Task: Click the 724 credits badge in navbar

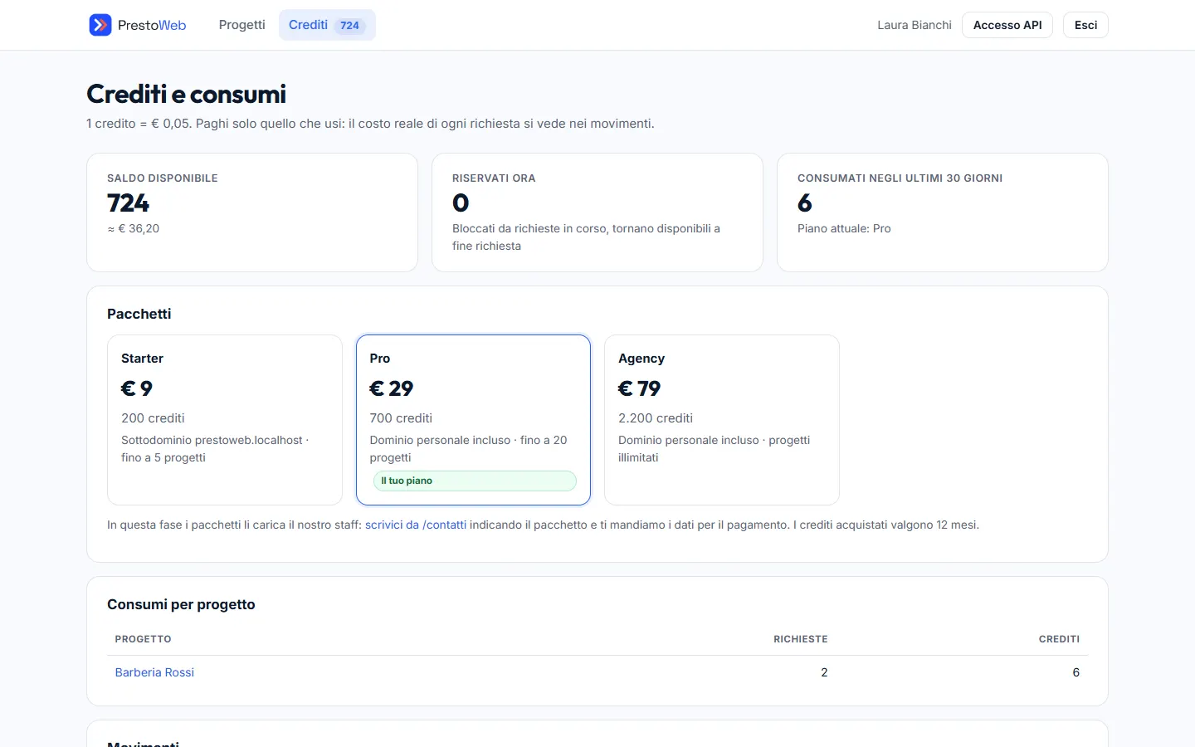Action: tap(350, 26)
